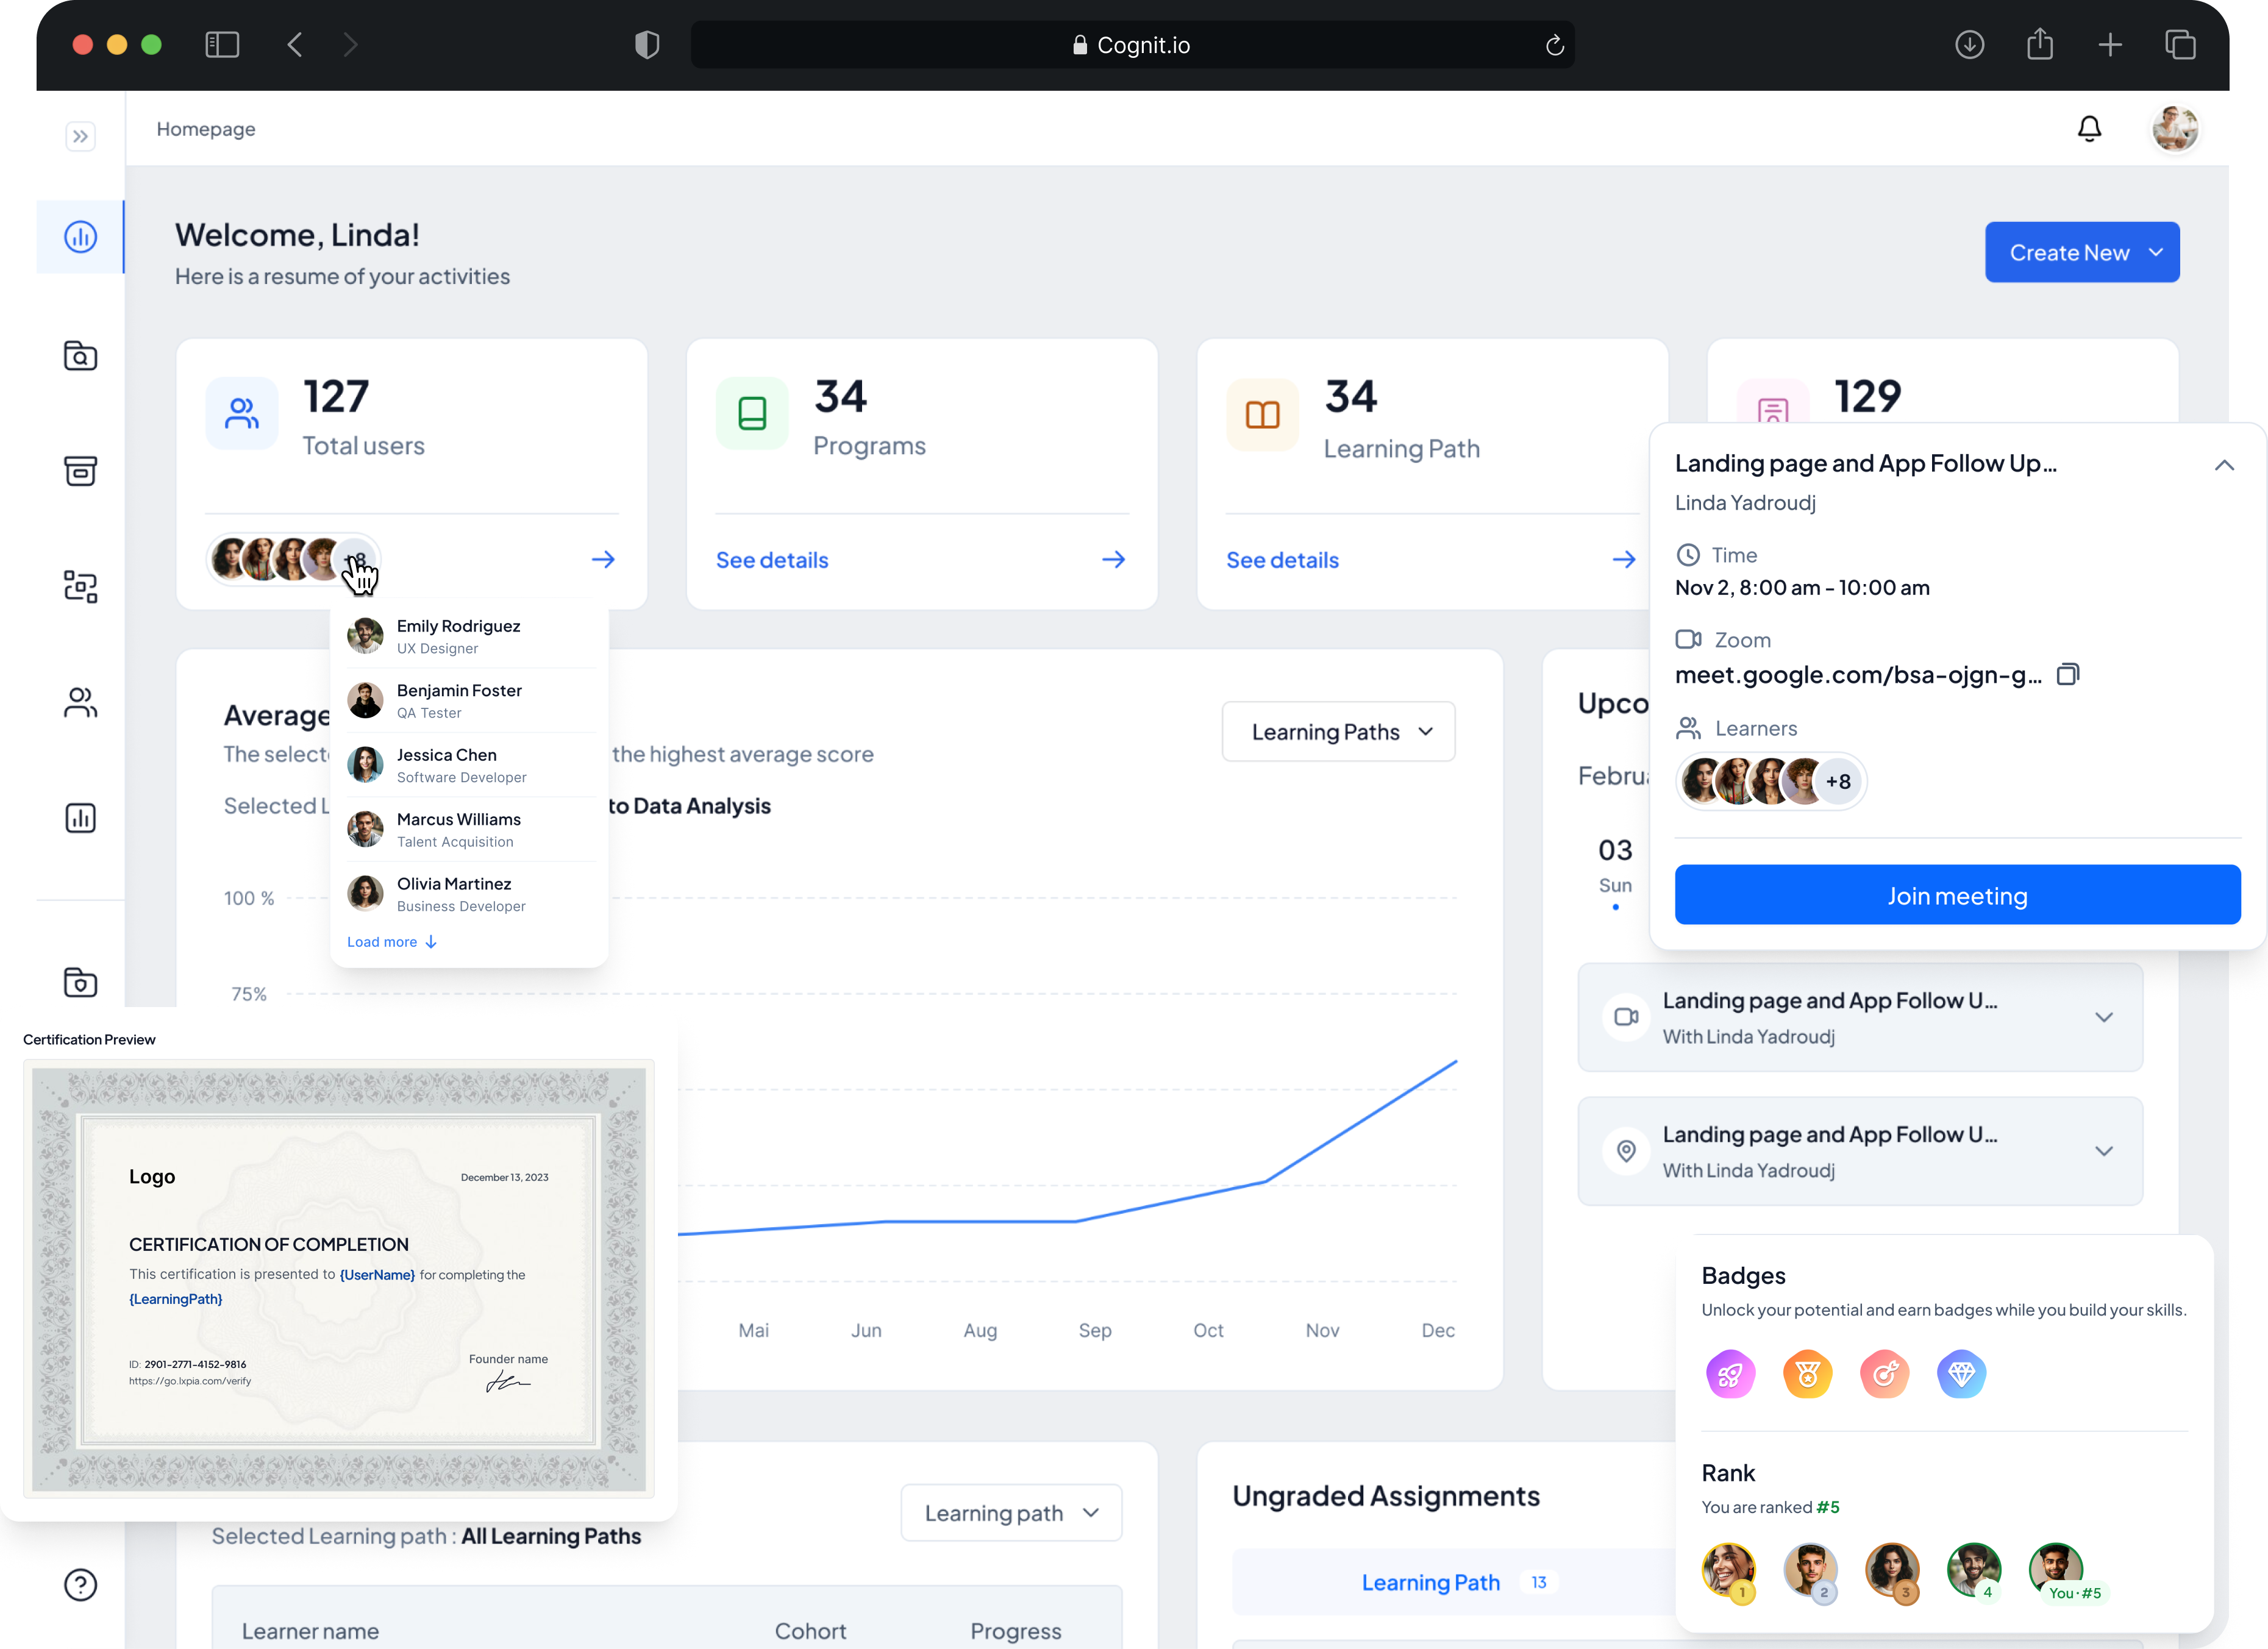
Task: Click the notification bell icon
Action: [x=2089, y=129]
